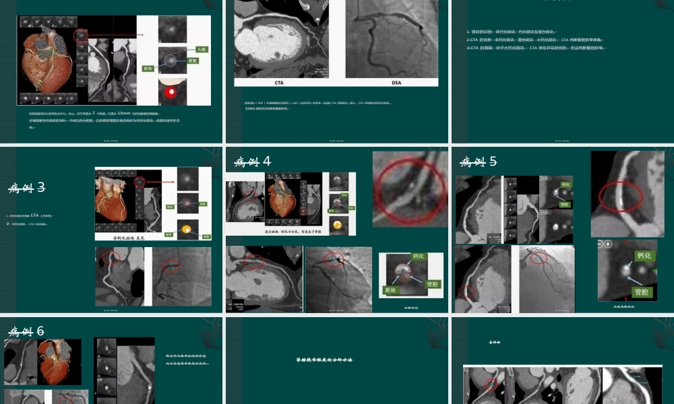The height and width of the screenshot is (404, 674).
Task: Click the zoom-in plus icon on 病例 5 image
Action: pyautogui.click(x=609, y=244)
